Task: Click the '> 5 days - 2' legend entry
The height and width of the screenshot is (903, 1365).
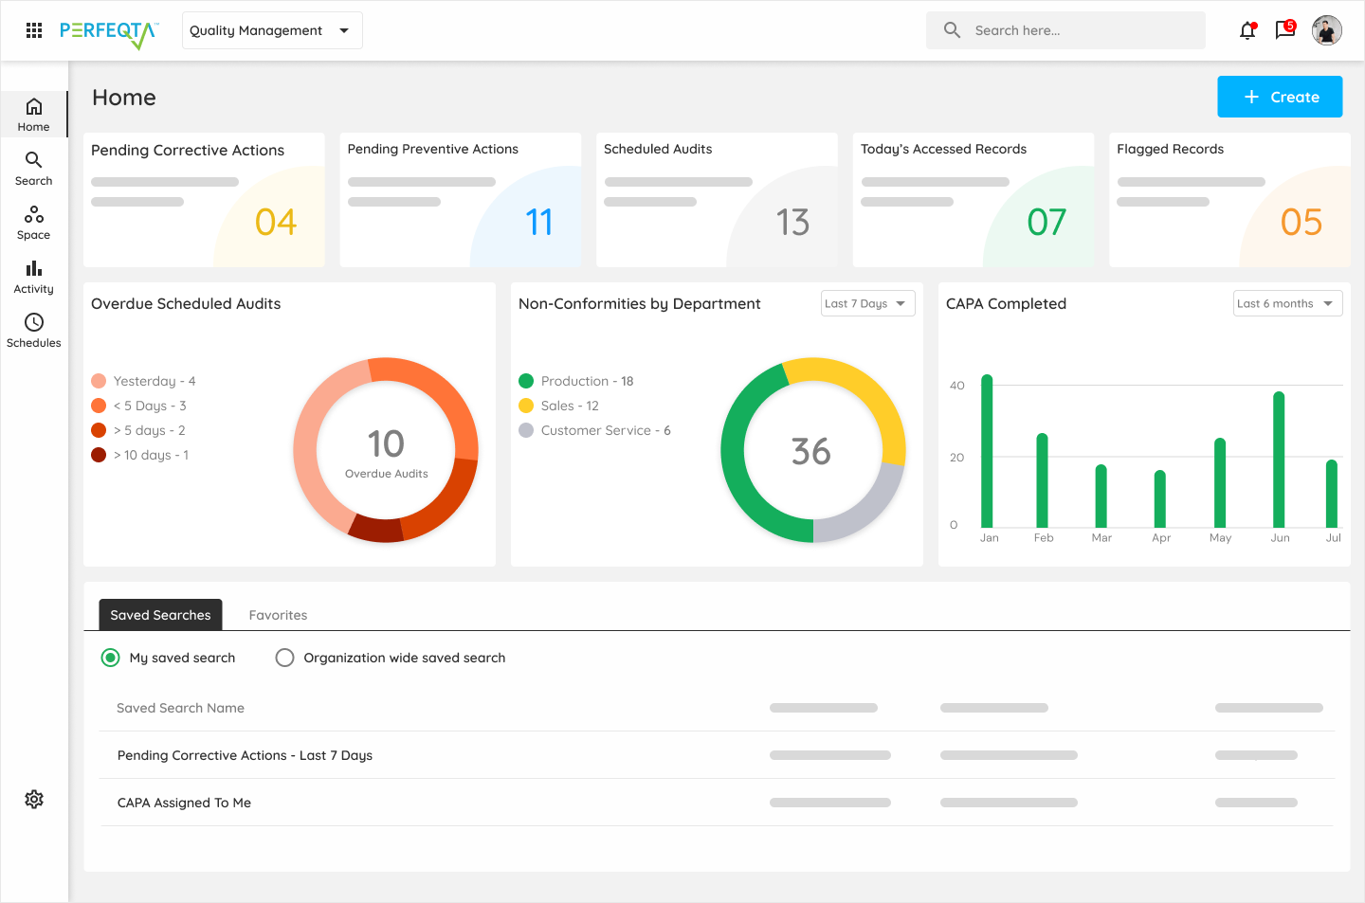Action: (x=138, y=430)
